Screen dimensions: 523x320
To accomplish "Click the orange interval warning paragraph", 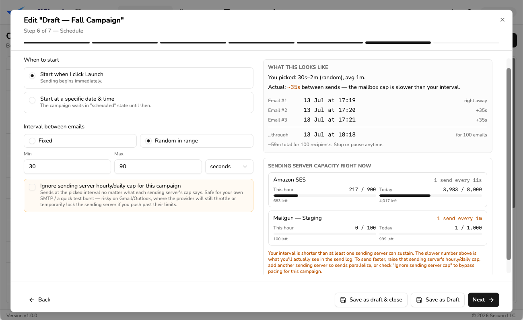I will 374,262.
